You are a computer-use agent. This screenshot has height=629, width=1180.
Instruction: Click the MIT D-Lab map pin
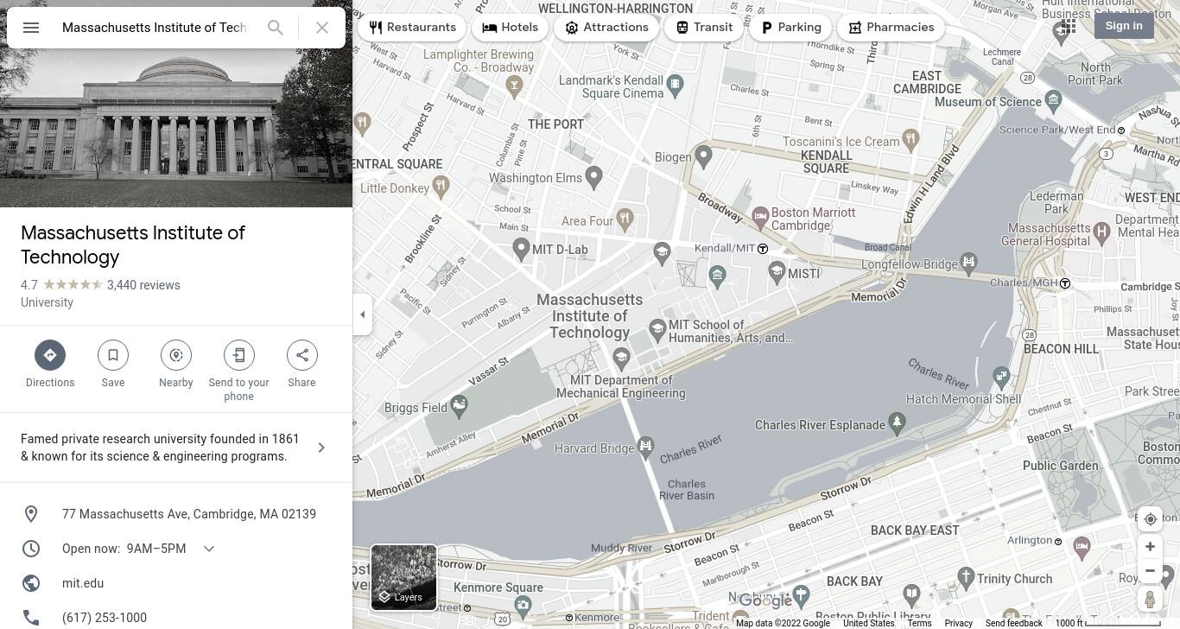(x=521, y=249)
